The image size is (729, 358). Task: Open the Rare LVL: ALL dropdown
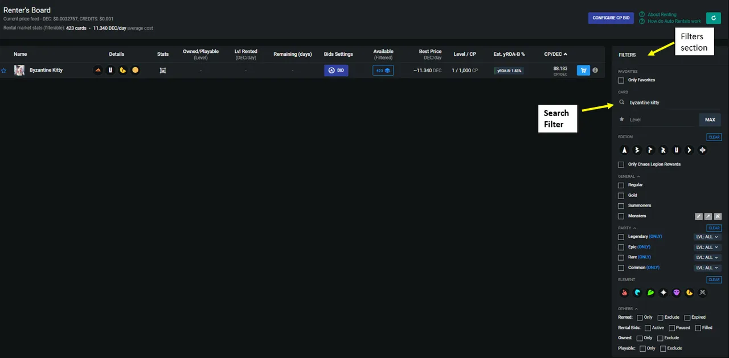point(707,257)
